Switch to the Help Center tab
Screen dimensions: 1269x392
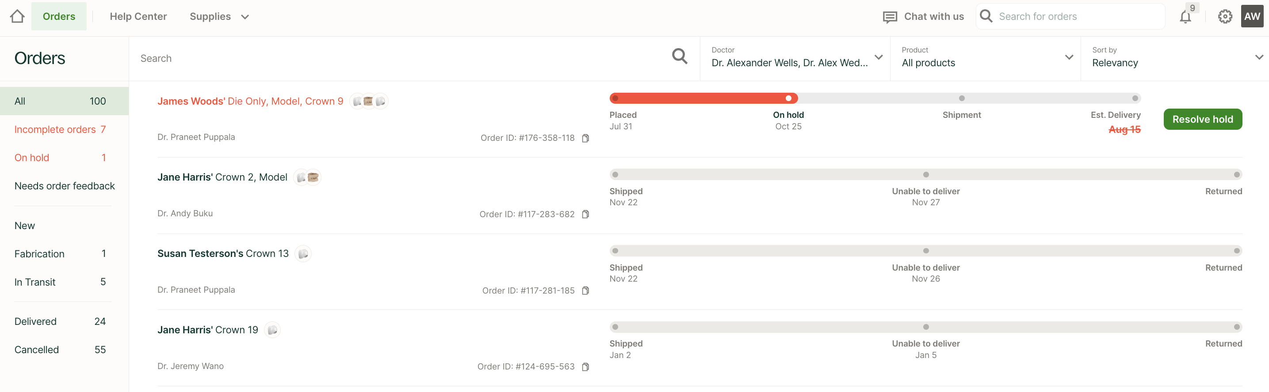138,17
